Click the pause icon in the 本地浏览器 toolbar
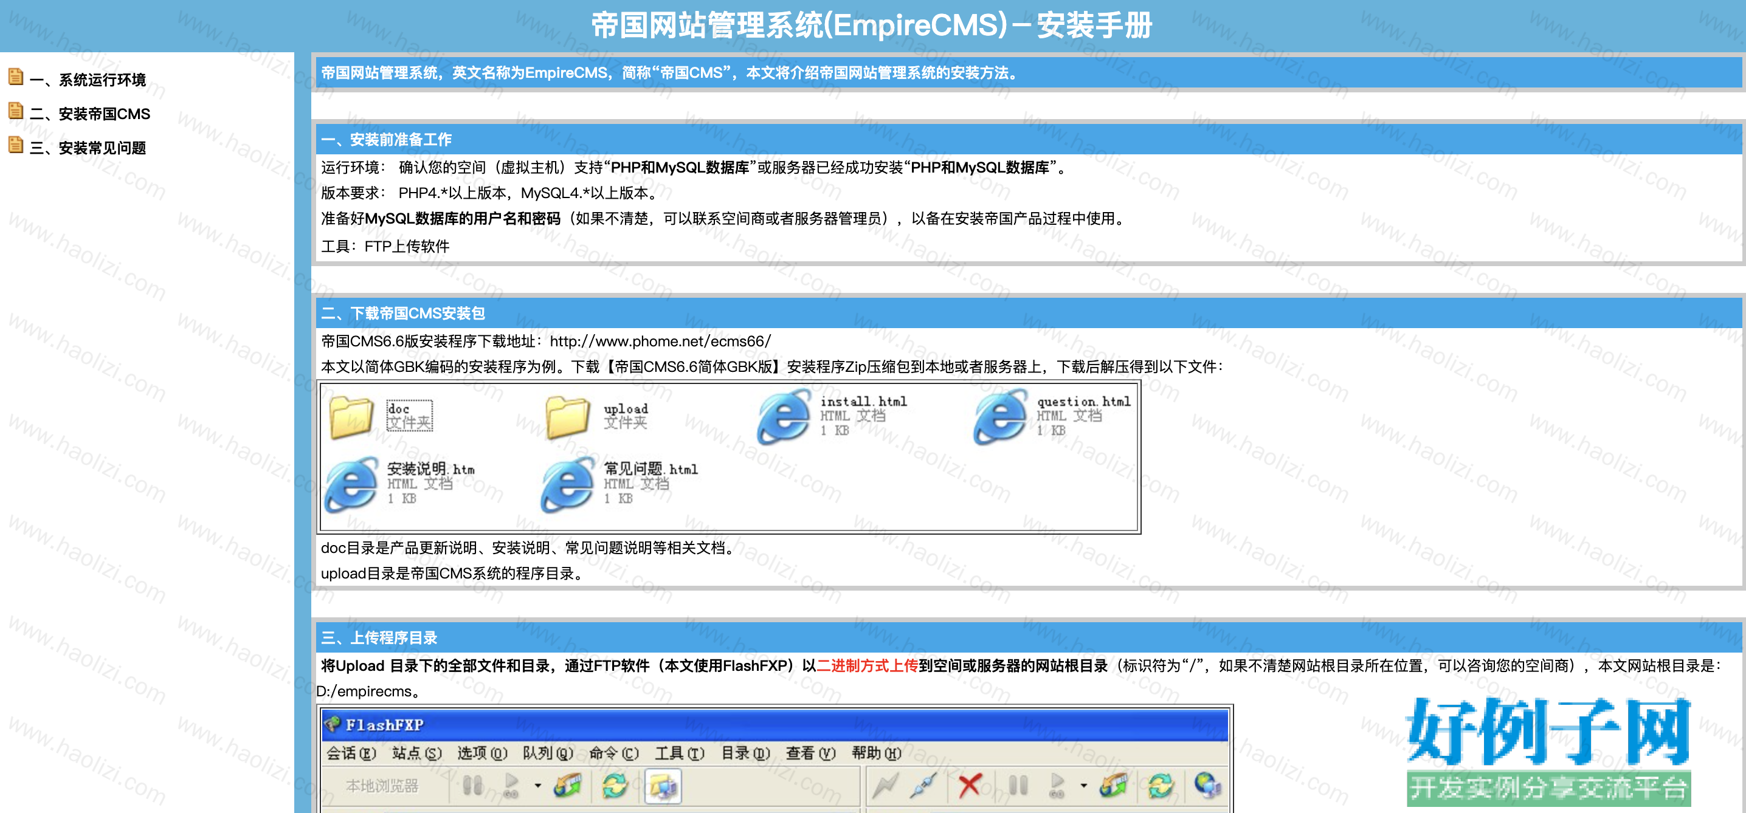This screenshot has width=1746, height=813. (472, 786)
